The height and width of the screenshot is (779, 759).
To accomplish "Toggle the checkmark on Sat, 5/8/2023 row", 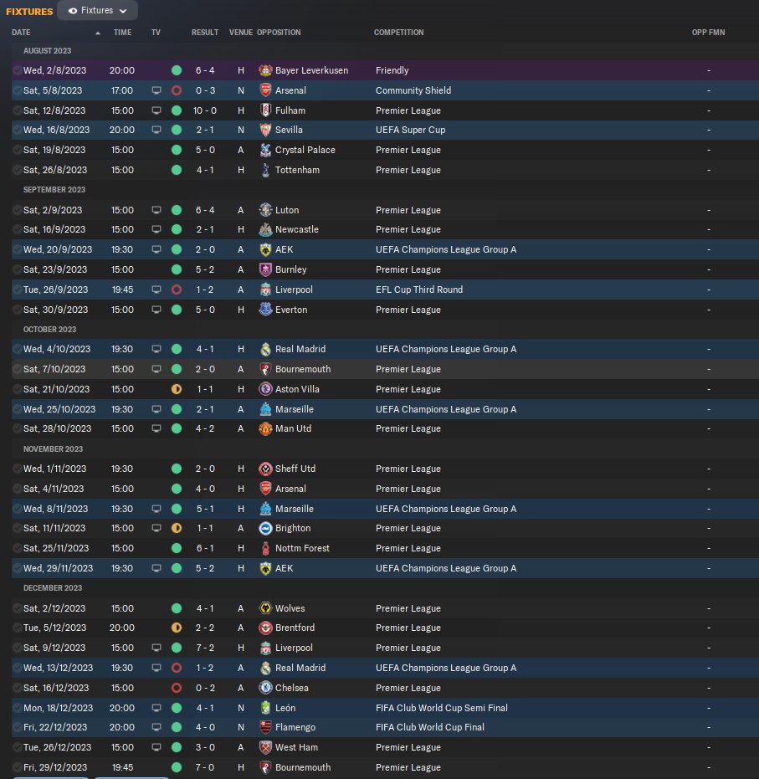I will [17, 90].
